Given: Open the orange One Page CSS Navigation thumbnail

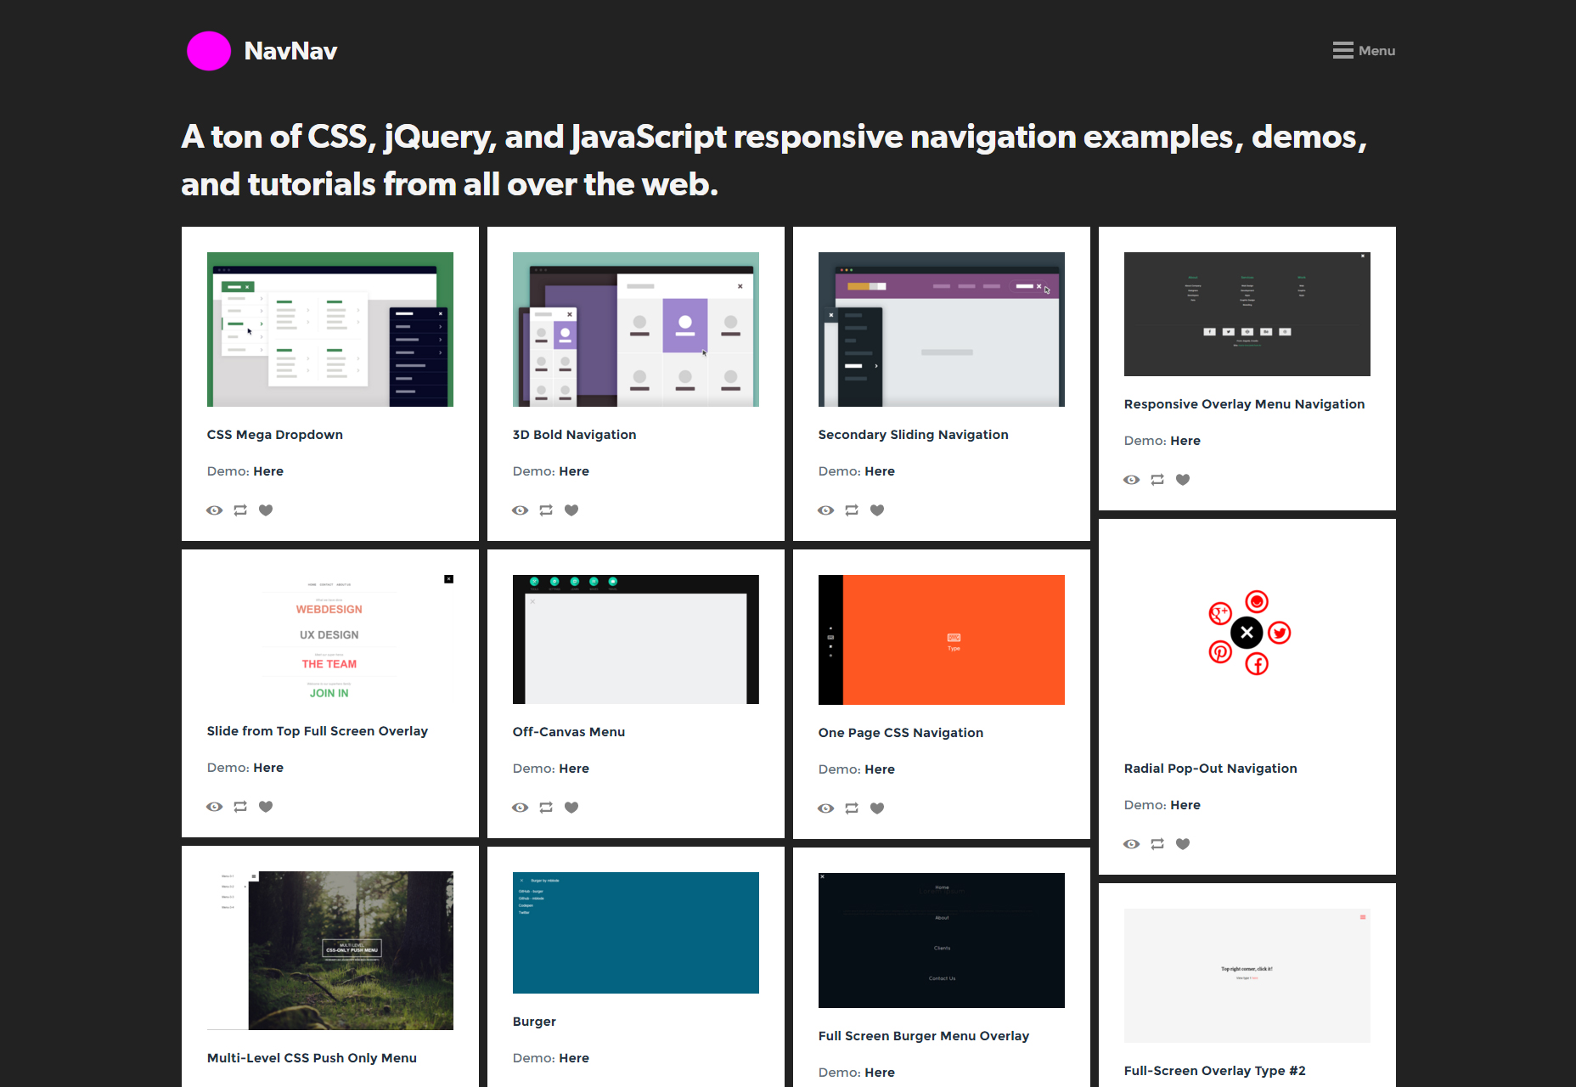Looking at the screenshot, I should [x=942, y=639].
